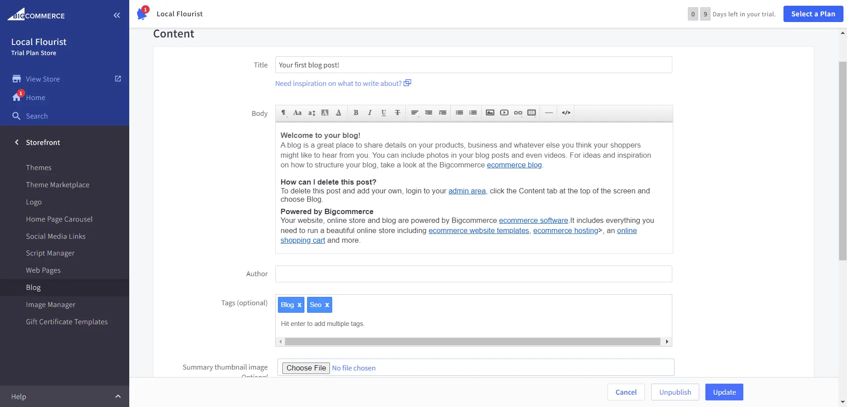
Task: Open the font family picker
Action: tap(297, 113)
